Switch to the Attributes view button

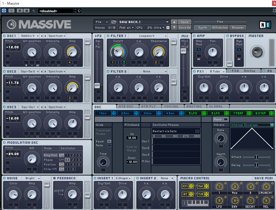(x=220, y=27)
